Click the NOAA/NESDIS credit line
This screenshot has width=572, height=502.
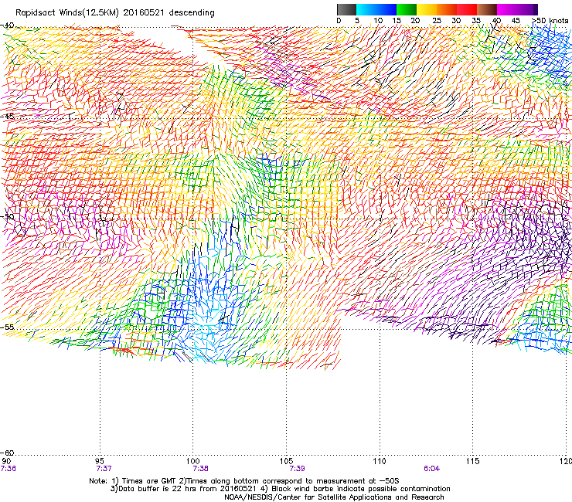pyautogui.click(x=334, y=497)
